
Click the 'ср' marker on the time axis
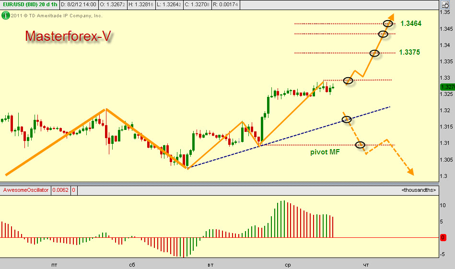click(288, 264)
